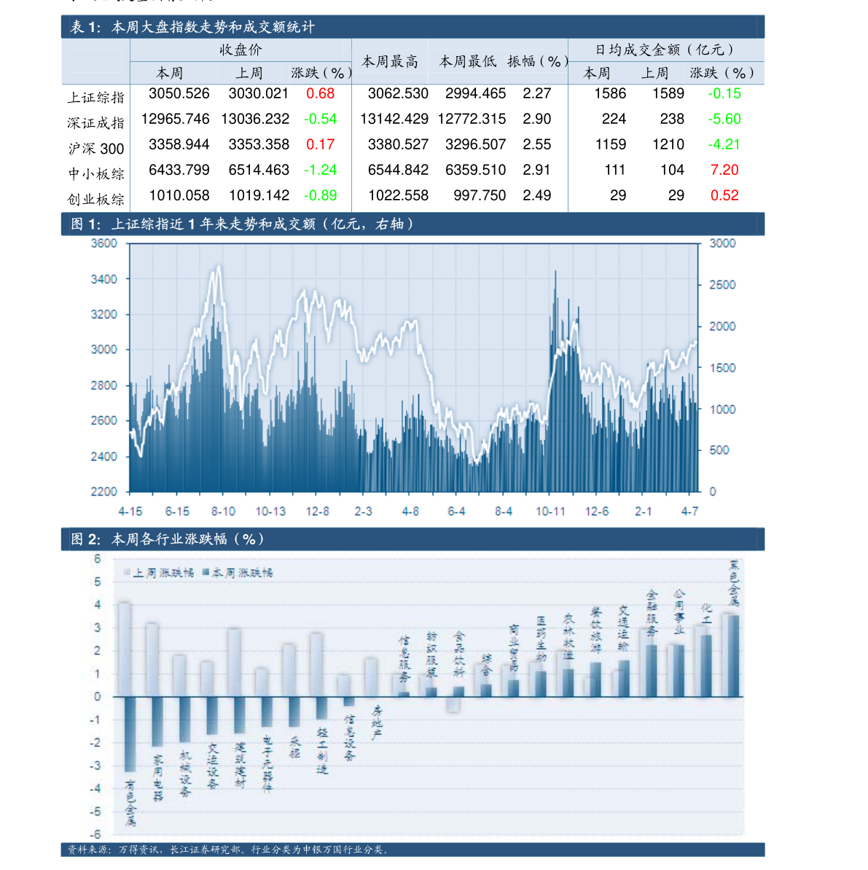Click the 房地产 bar label

tap(378, 724)
